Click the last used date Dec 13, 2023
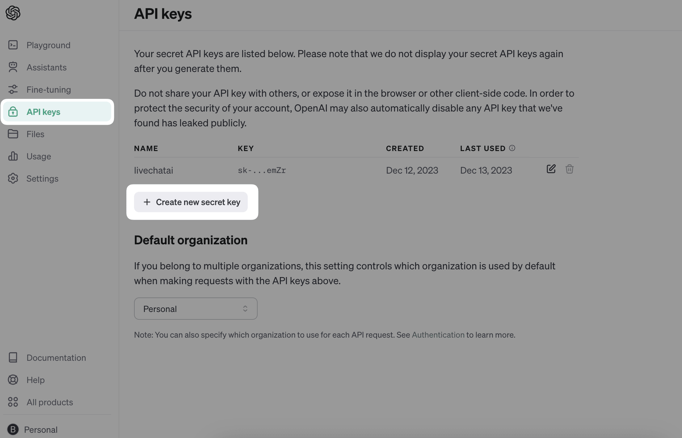682x438 pixels. coord(486,170)
